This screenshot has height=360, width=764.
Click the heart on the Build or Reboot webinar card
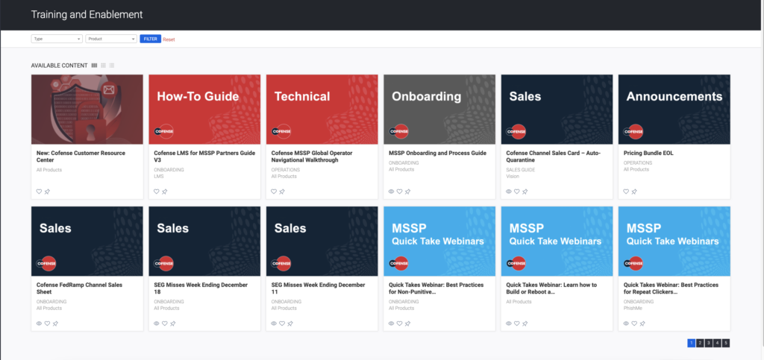[x=517, y=323]
